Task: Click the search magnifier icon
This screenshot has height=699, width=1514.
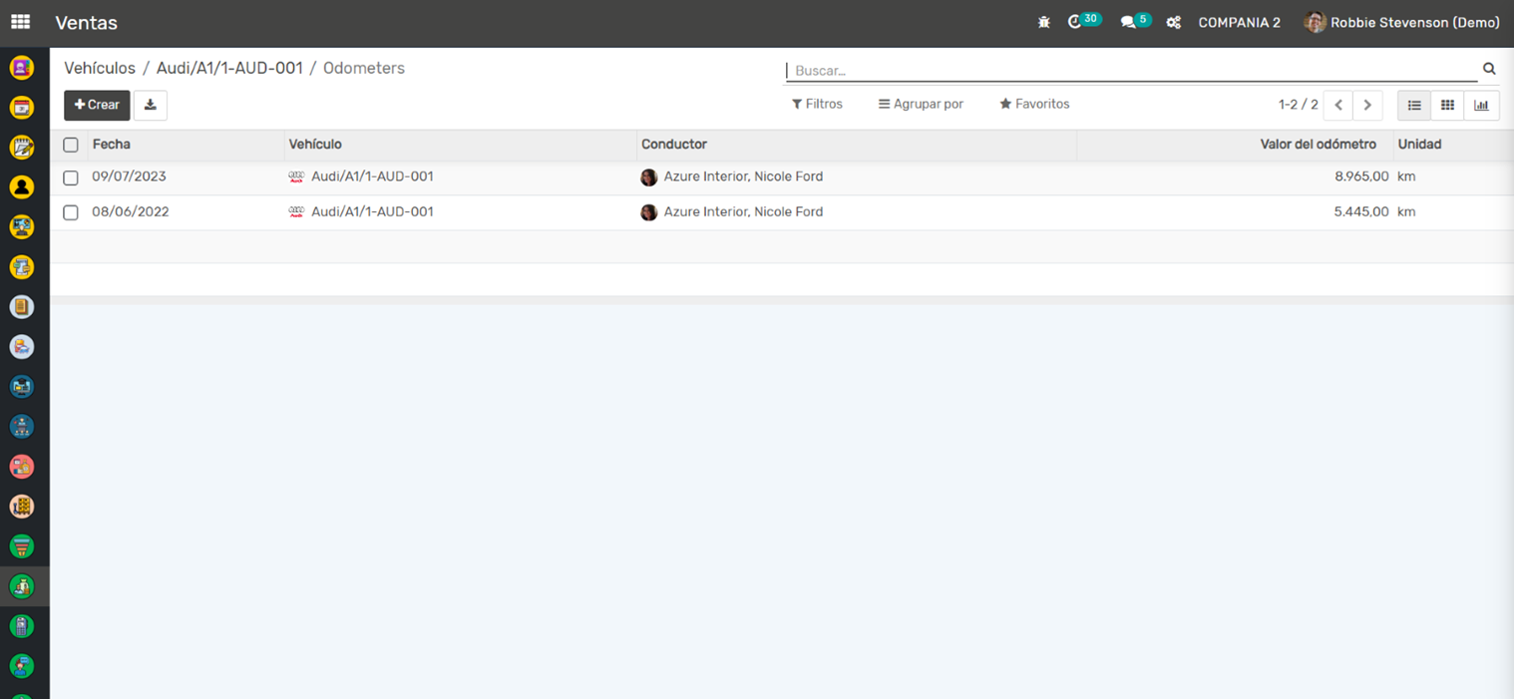Action: (x=1489, y=69)
